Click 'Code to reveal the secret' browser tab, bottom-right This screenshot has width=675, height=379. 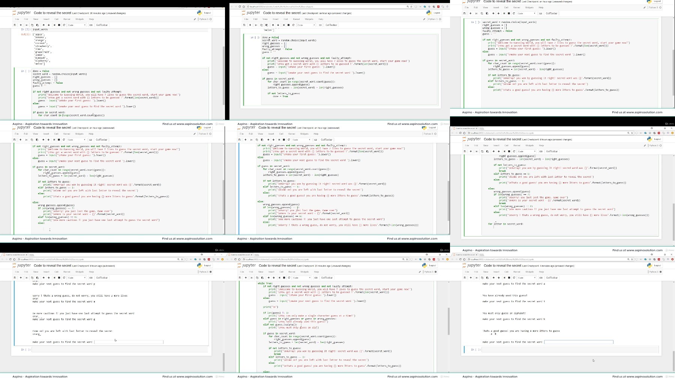coord(465,255)
